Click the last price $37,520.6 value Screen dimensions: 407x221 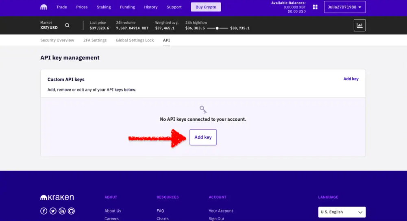(x=100, y=28)
